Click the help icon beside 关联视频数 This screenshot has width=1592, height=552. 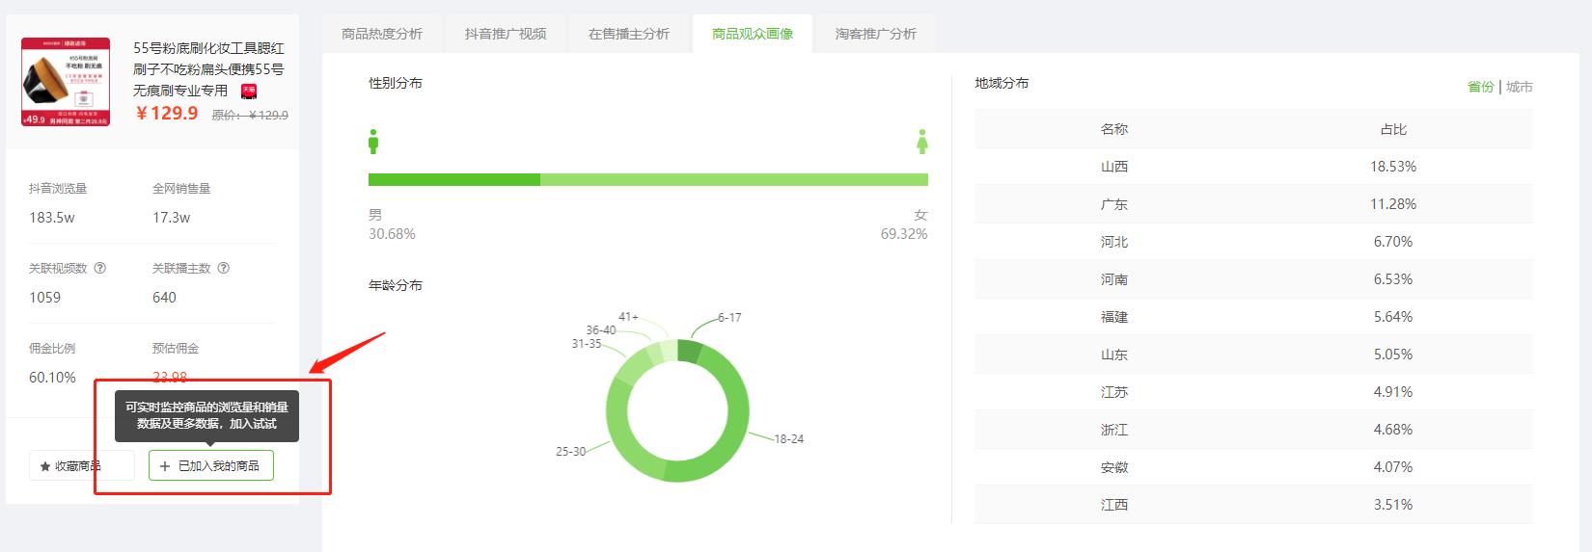[100, 269]
